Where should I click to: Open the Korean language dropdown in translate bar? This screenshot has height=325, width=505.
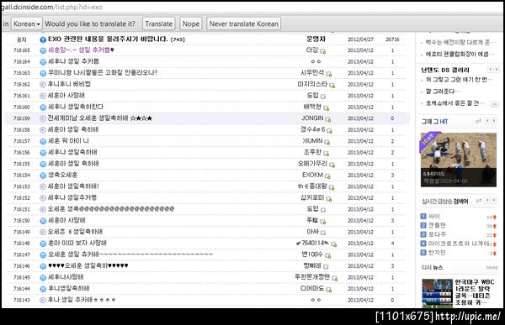(x=27, y=24)
